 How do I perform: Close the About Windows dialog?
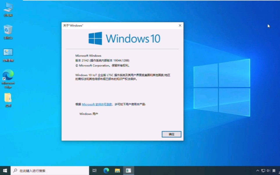(180, 25)
